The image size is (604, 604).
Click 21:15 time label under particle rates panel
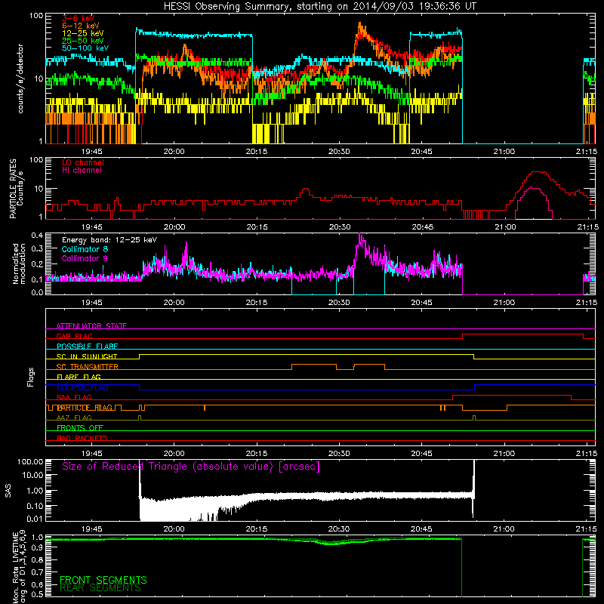pos(588,227)
